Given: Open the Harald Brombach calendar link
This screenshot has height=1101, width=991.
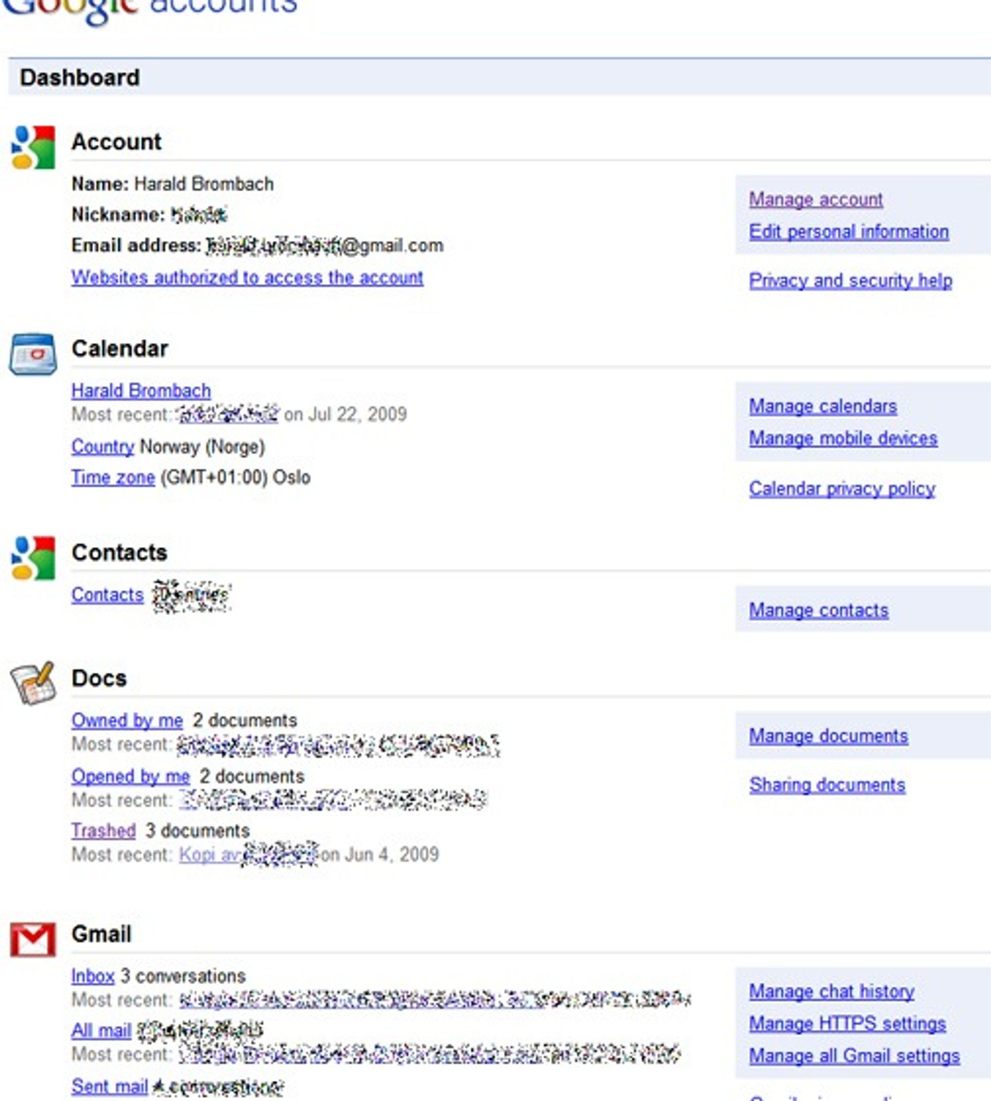Looking at the screenshot, I should [141, 391].
